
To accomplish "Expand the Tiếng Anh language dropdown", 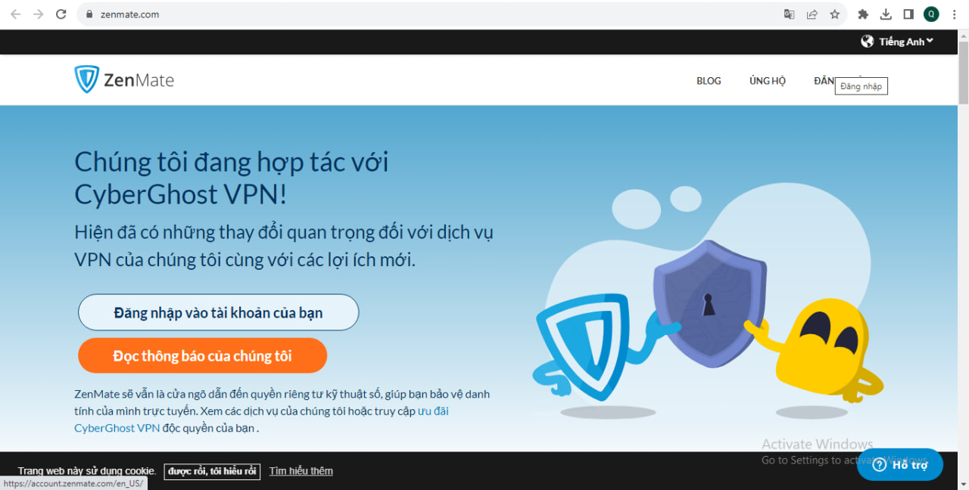I will click(898, 42).
